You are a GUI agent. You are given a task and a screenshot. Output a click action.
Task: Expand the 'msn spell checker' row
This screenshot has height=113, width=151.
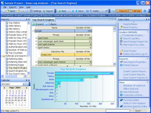point(36,44)
